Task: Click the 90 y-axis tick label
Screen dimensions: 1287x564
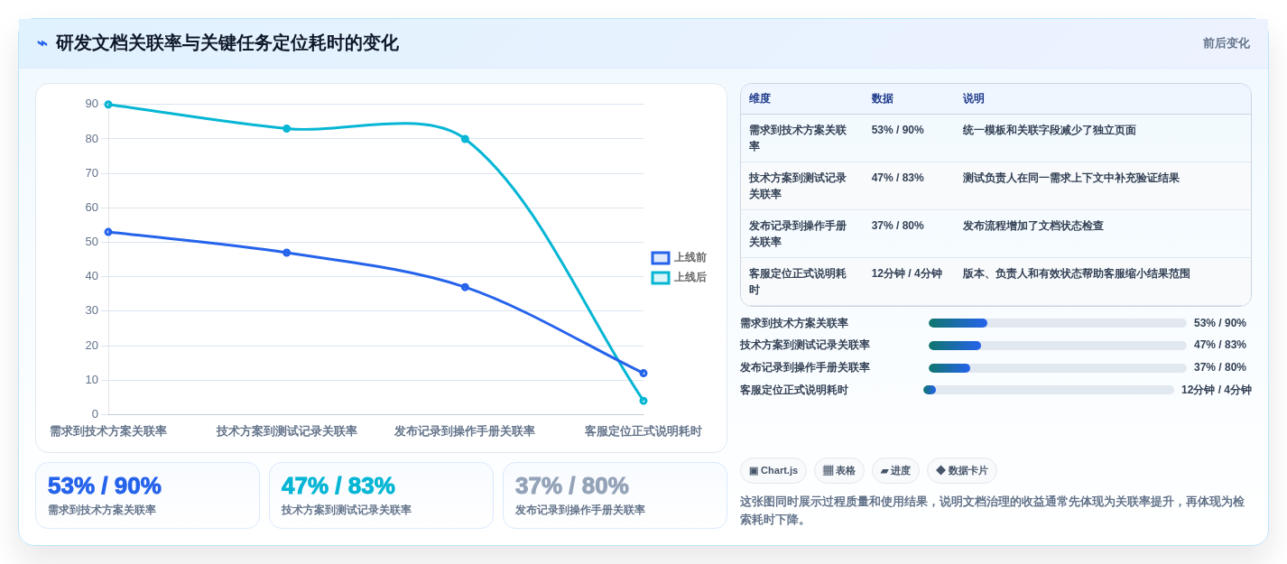Action: click(x=92, y=104)
